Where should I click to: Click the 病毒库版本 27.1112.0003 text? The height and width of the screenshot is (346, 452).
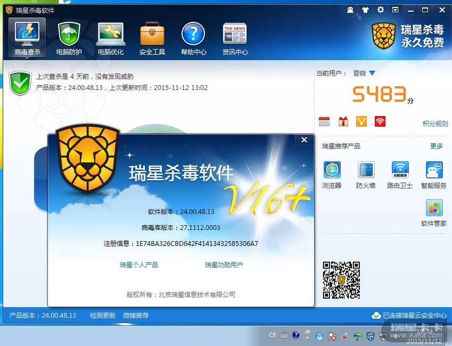[180, 227]
